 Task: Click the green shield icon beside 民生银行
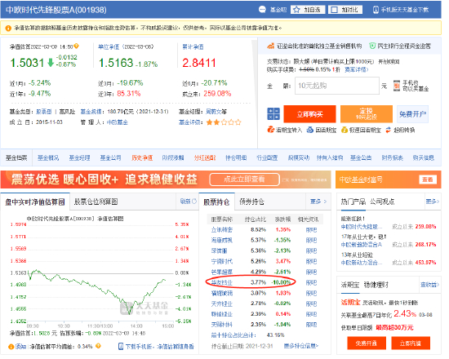pyautogui.click(x=372, y=46)
